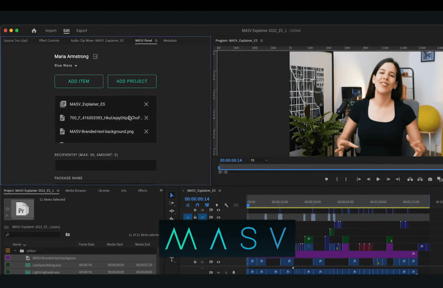This screenshot has width=443, height=288.
Task: Select the Track Select Forward tool
Action: [172, 203]
